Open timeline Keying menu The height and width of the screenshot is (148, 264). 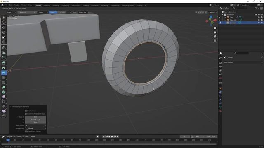(20, 136)
